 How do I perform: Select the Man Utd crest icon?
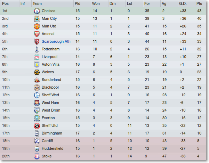(37, 26)
